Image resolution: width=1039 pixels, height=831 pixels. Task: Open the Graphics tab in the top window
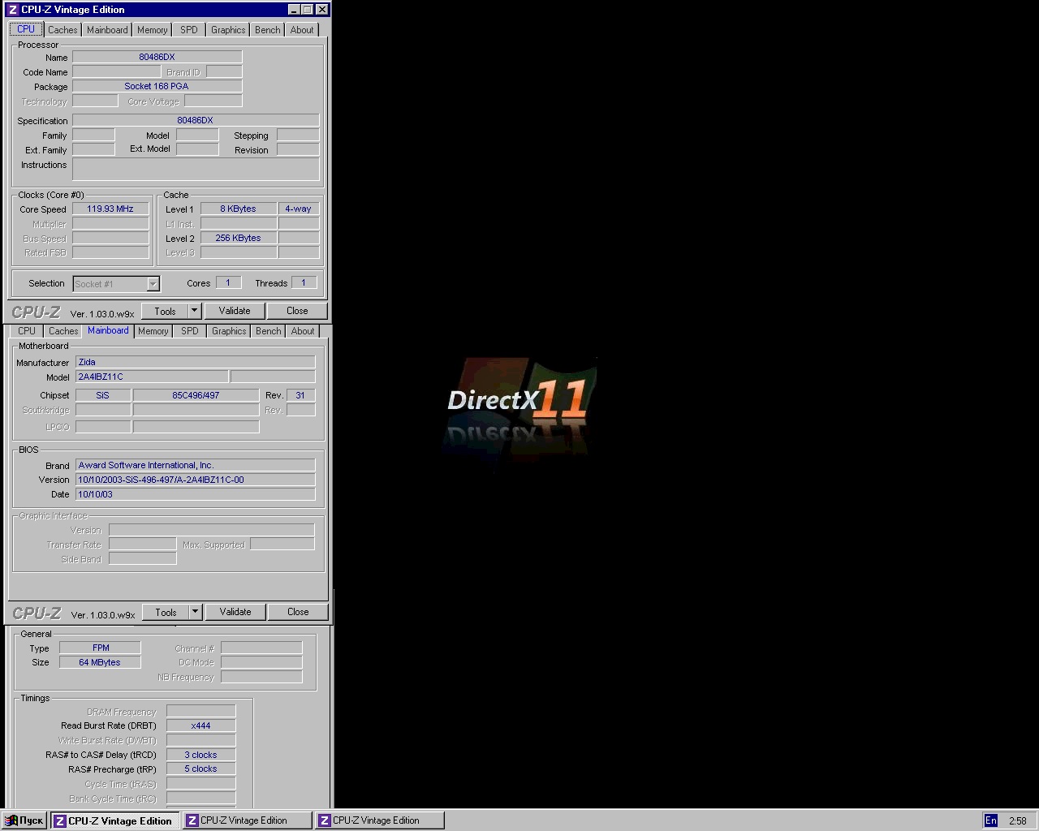point(228,30)
